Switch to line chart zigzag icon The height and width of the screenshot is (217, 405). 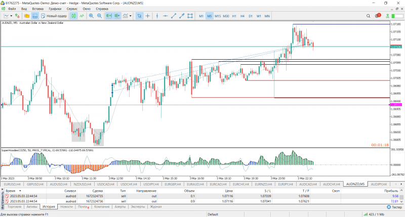point(82,16)
